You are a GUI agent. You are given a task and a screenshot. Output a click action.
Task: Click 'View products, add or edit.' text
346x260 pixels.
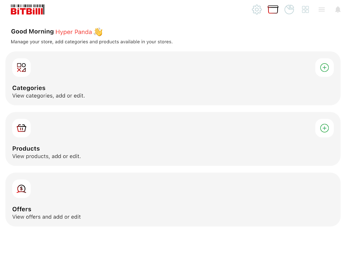[x=47, y=156]
